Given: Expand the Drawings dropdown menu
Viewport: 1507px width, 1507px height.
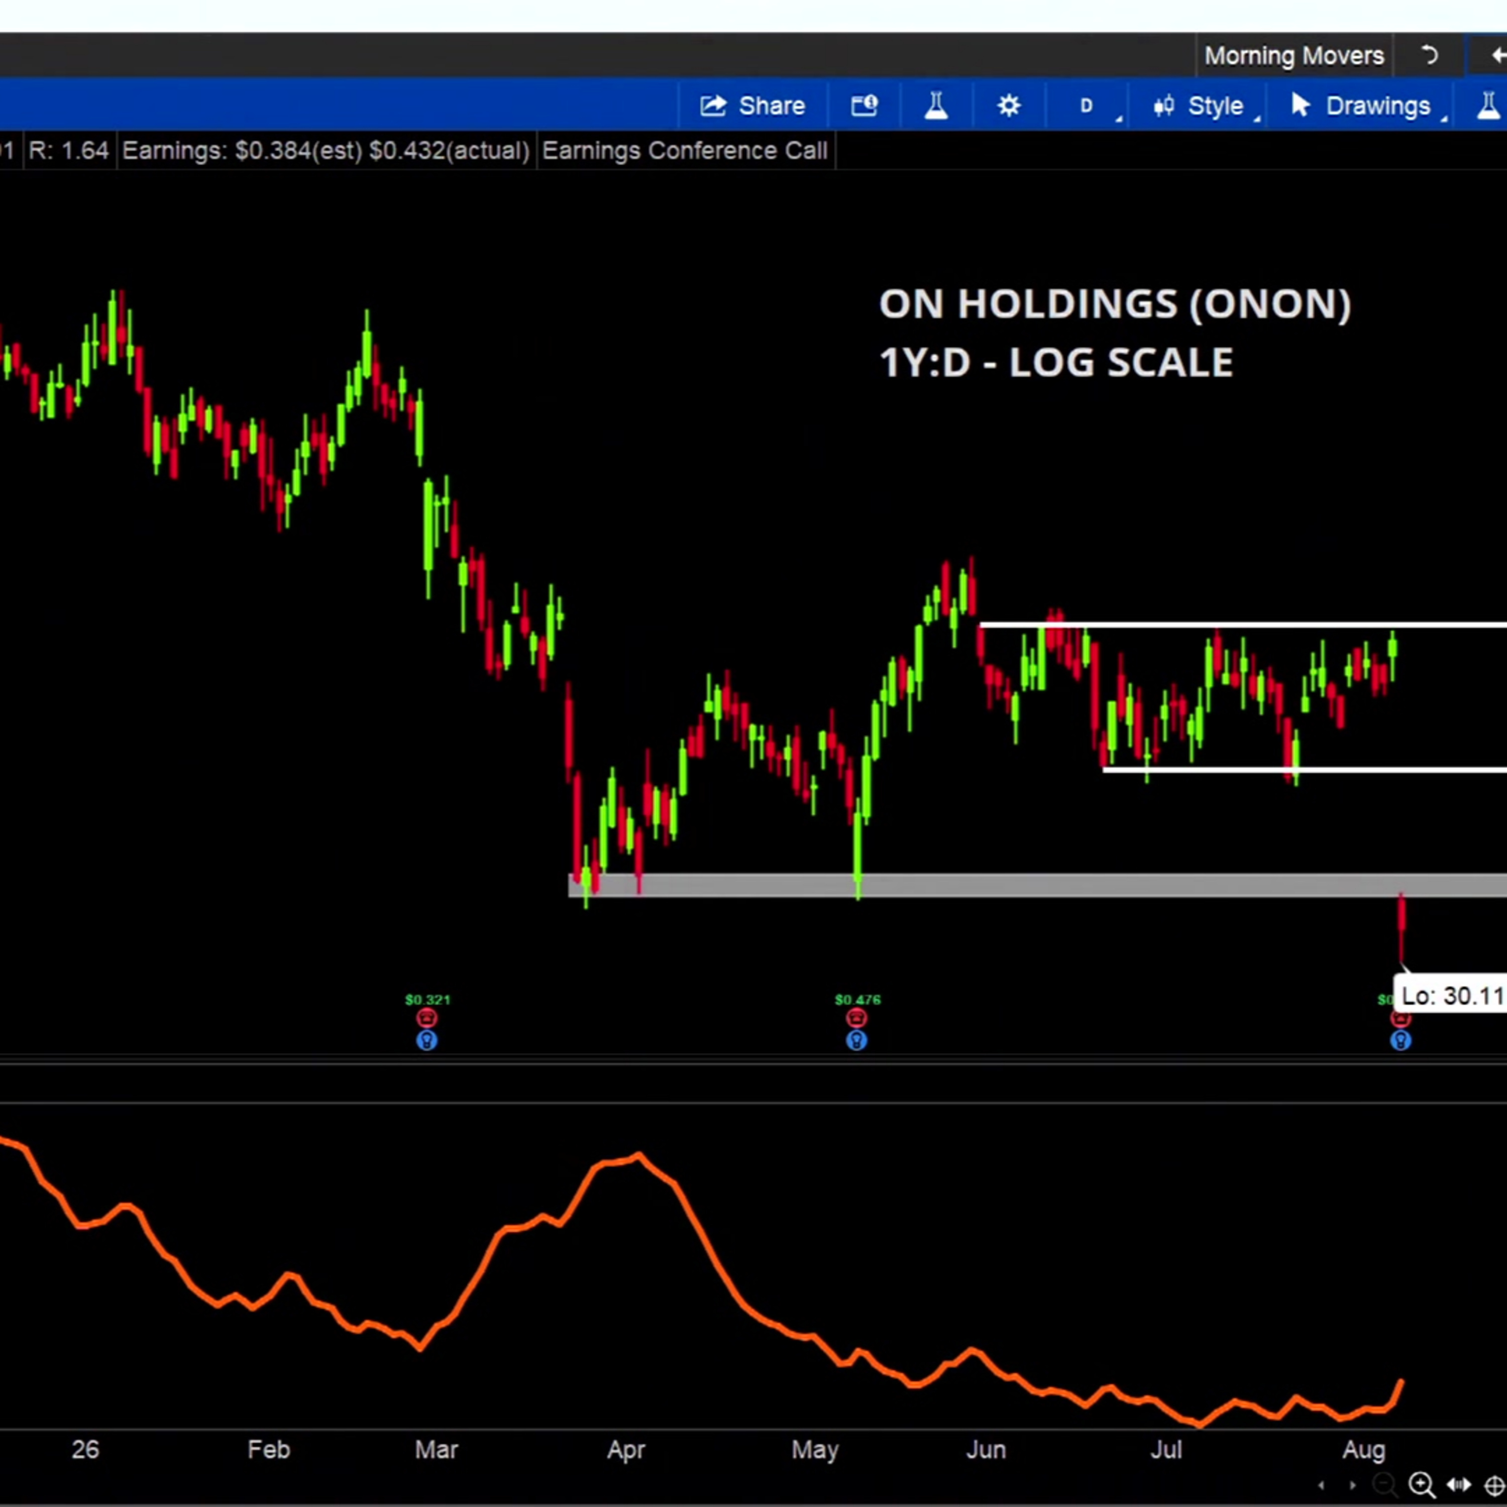Looking at the screenshot, I should click(x=1444, y=118).
